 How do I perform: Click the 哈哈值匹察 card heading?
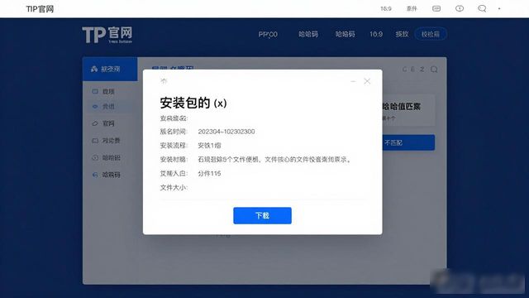point(401,107)
